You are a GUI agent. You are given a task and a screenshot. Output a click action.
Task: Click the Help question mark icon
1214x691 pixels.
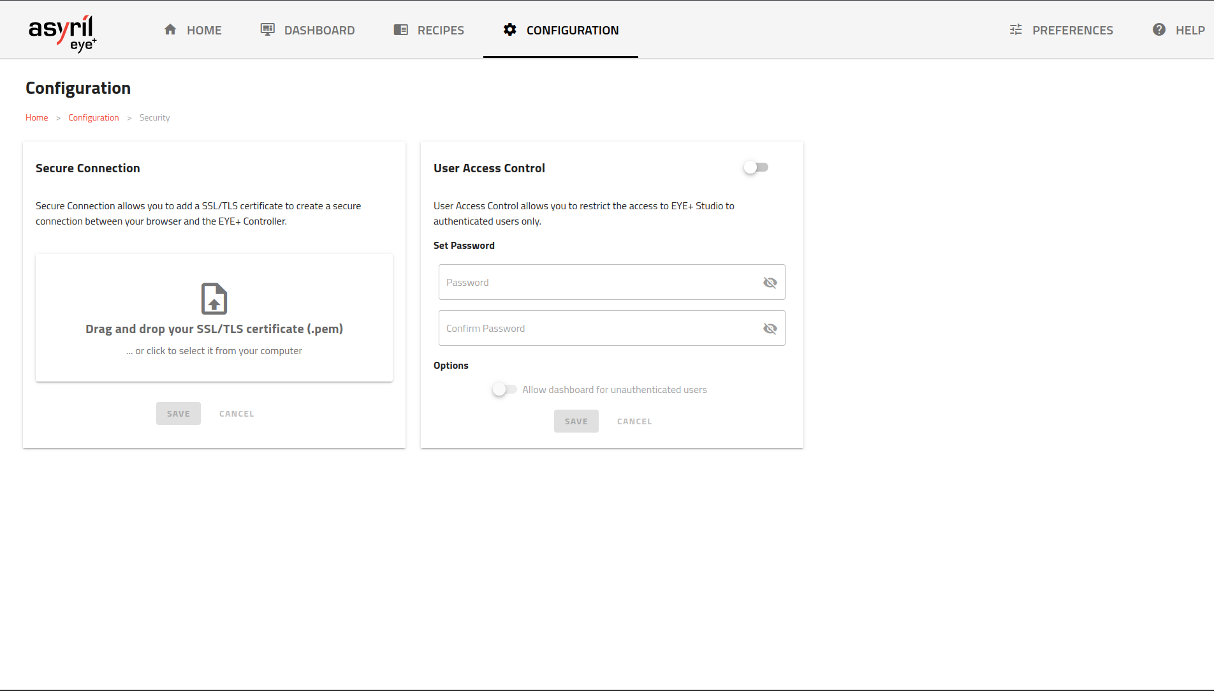[x=1159, y=29]
